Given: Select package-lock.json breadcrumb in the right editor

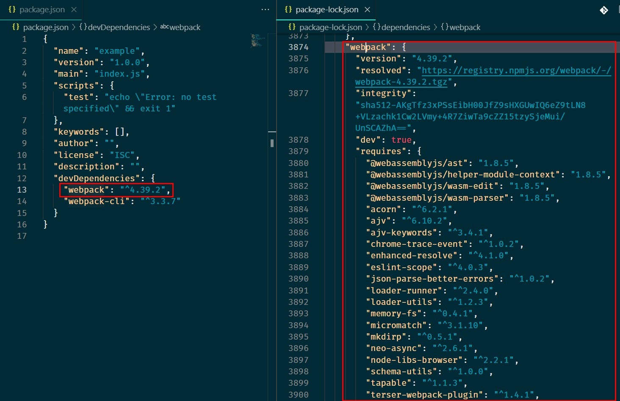Looking at the screenshot, I should pyautogui.click(x=330, y=27).
